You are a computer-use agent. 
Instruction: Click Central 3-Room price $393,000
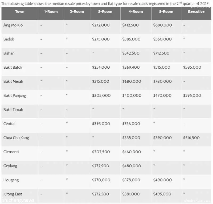[x=101, y=124]
